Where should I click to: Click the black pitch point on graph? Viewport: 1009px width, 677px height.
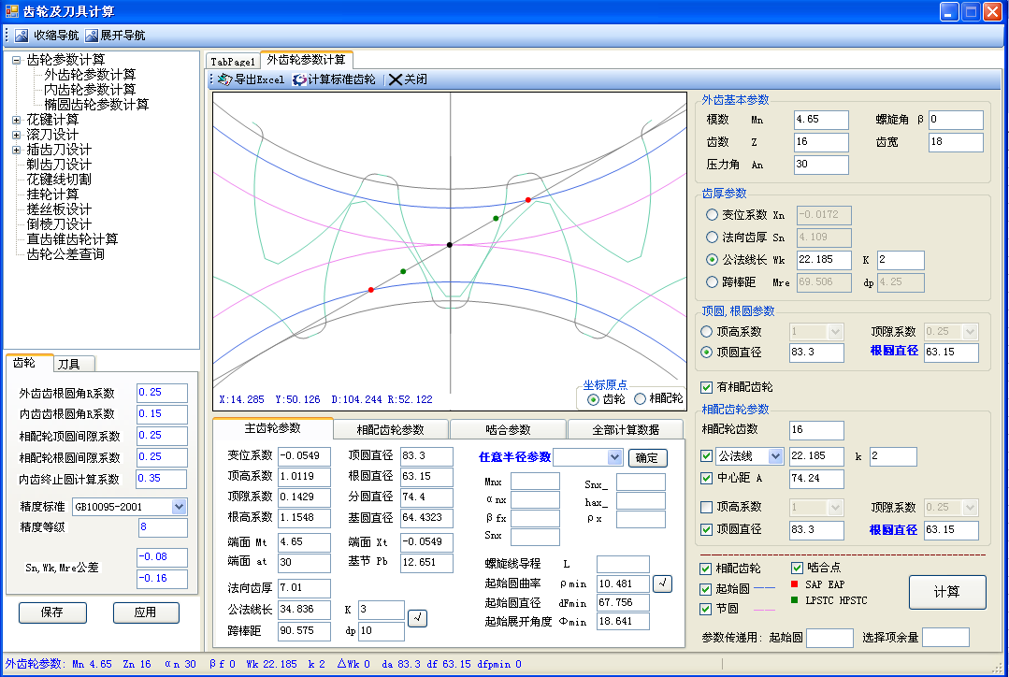click(x=450, y=245)
